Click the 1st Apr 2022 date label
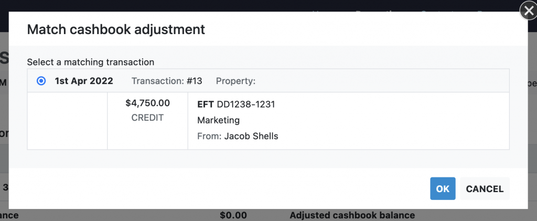This screenshot has height=221, width=537. 84,81
